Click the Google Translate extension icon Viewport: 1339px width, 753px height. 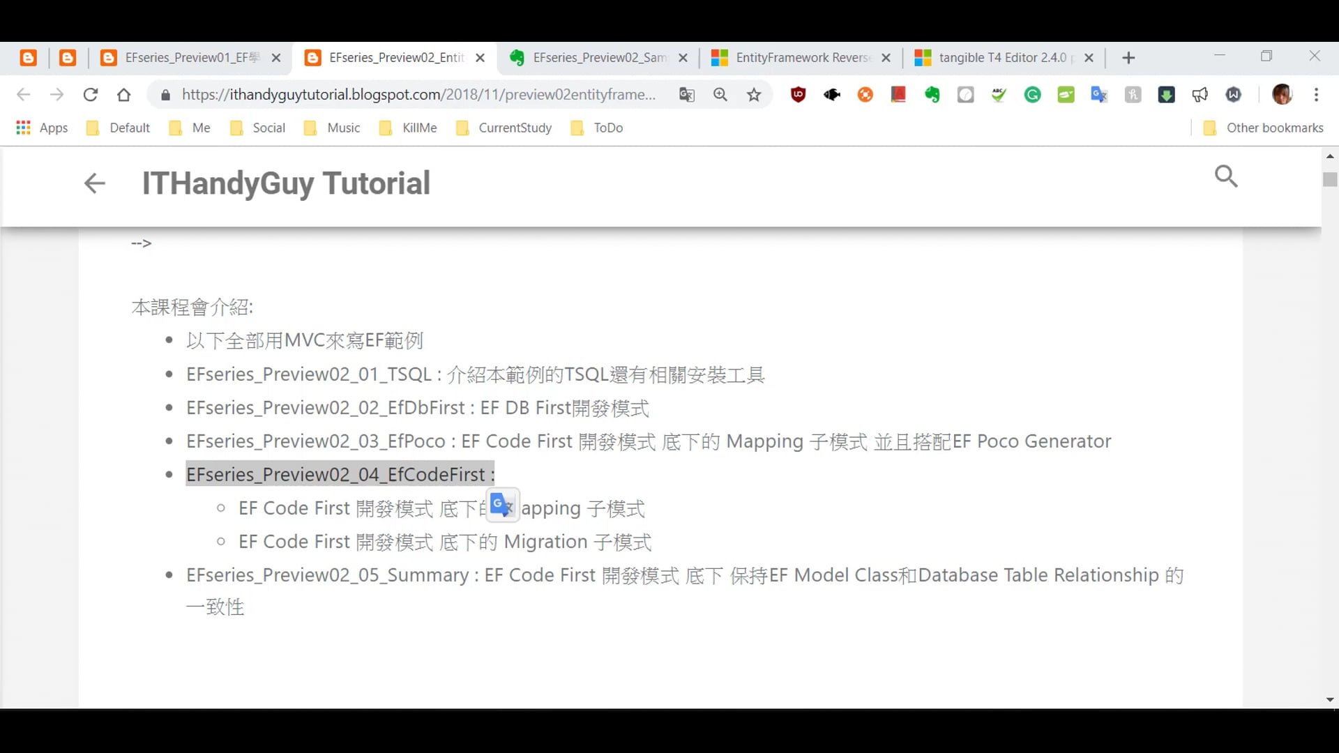1099,94
